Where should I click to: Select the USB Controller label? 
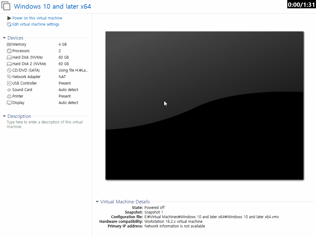[x=25, y=83]
